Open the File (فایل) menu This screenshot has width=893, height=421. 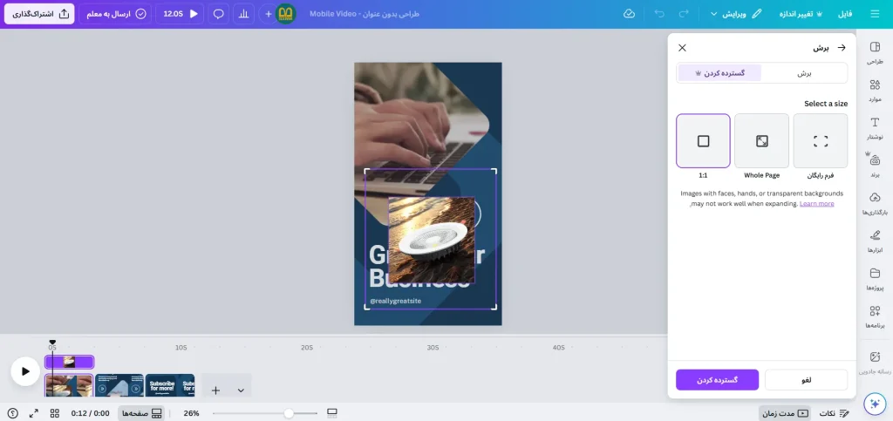click(x=845, y=14)
